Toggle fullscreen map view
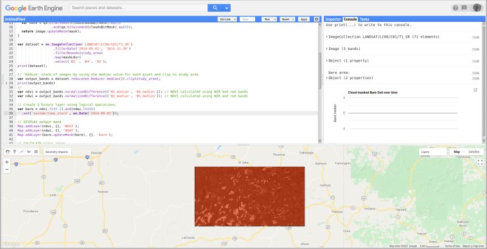 pos(480,163)
